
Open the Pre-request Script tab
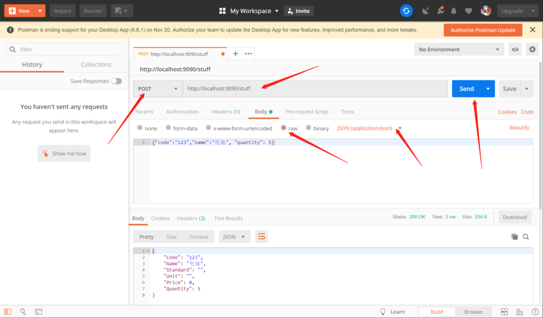pyautogui.click(x=307, y=112)
